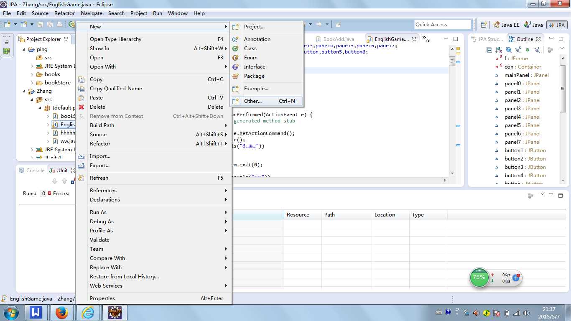The width and height of the screenshot is (571, 321).
Task: Open the Navigate menu in menu bar
Action: pos(92,13)
